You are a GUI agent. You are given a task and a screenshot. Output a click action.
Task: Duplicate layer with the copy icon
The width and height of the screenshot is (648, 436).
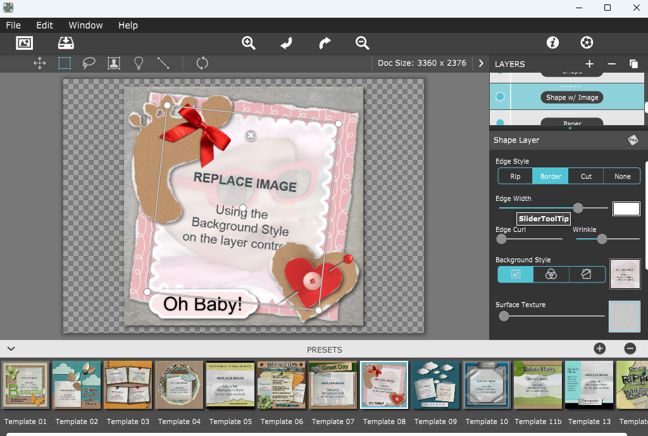click(633, 64)
